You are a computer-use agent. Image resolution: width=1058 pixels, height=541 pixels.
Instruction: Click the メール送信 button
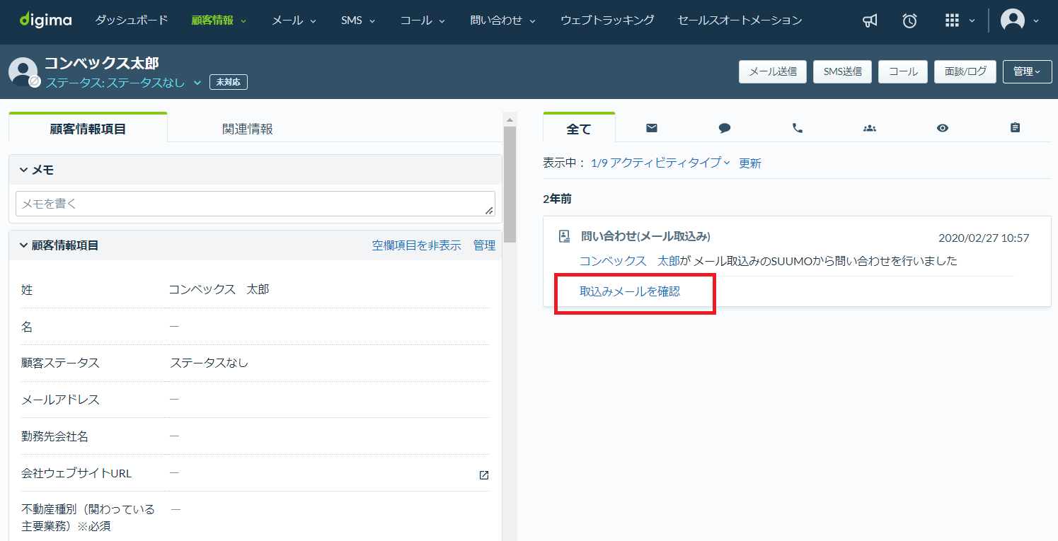click(x=772, y=71)
